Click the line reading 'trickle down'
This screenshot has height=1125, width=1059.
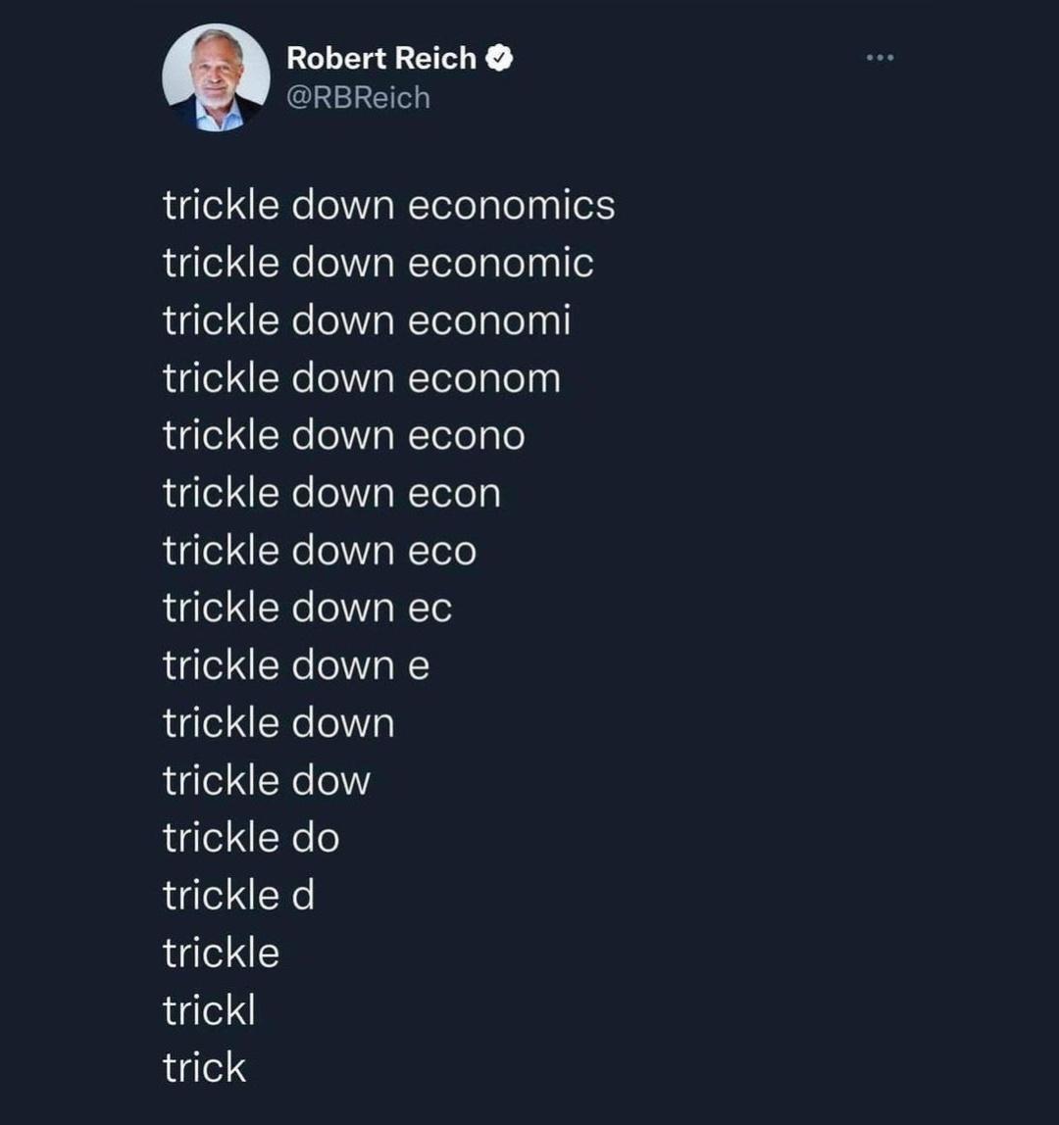277,722
